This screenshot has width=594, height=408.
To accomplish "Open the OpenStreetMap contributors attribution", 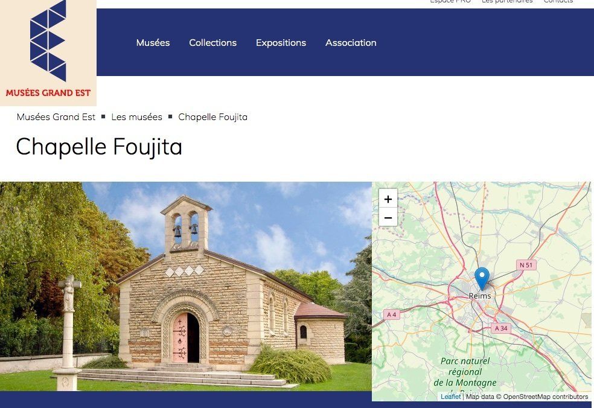I will (546, 397).
